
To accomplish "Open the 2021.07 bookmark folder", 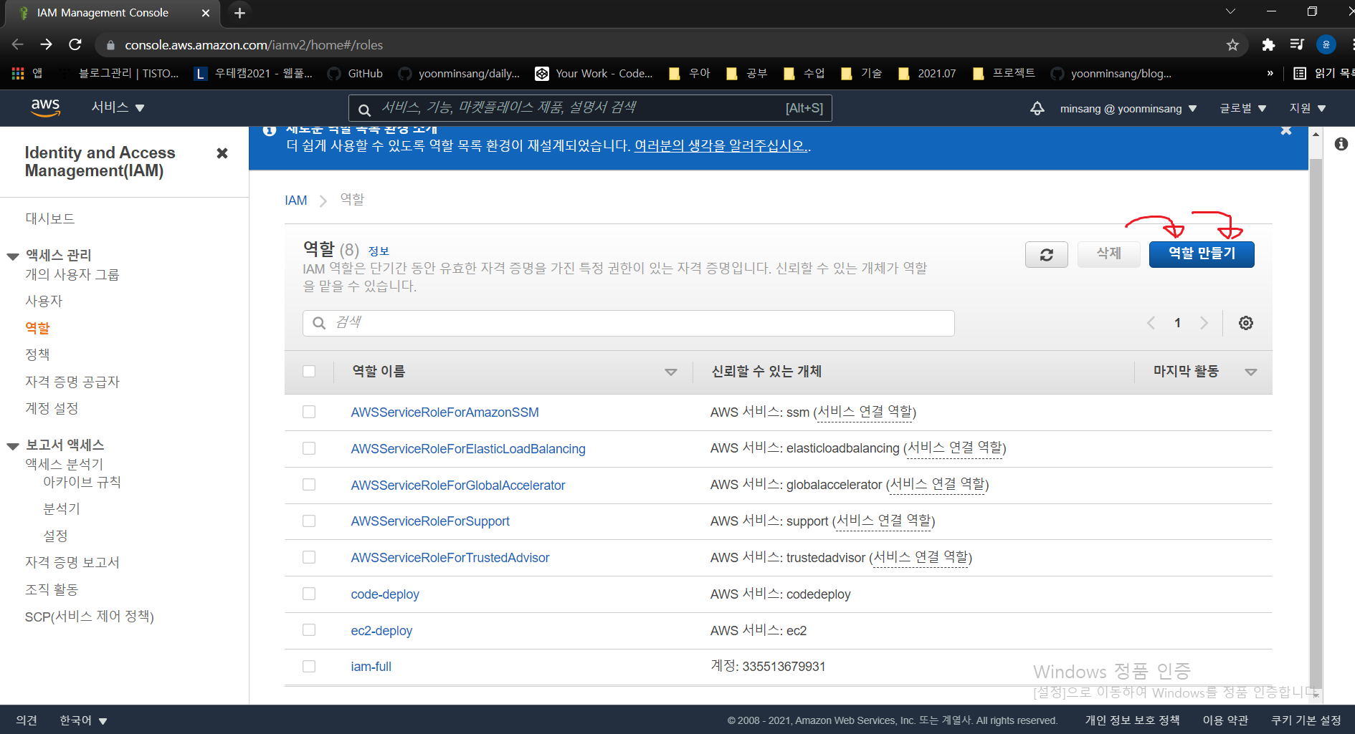I will pyautogui.click(x=927, y=73).
